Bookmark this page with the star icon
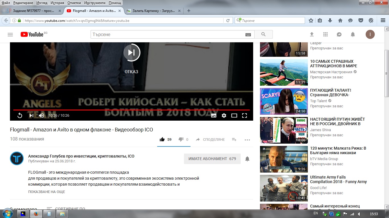This screenshot has width=389, height=218. [x=311, y=20]
